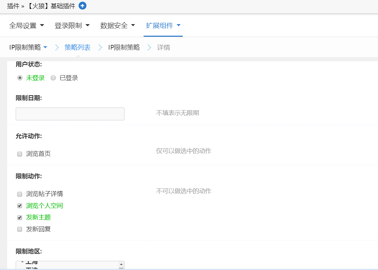Screen dimensions: 378x270
Task: Check the 发新回复 checkbox
Action: click(x=20, y=229)
